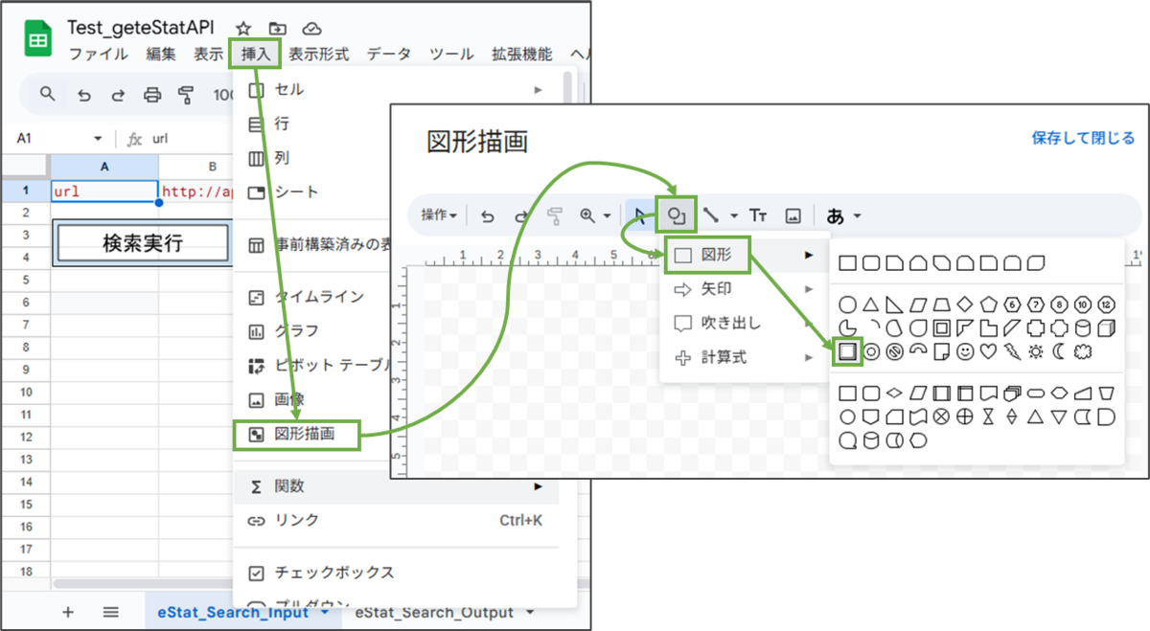The height and width of the screenshot is (631, 1150).
Task: Open the 表示形式 menu
Action: [319, 55]
